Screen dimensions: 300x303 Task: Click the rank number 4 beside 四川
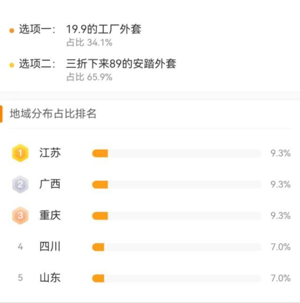[x=20, y=247]
